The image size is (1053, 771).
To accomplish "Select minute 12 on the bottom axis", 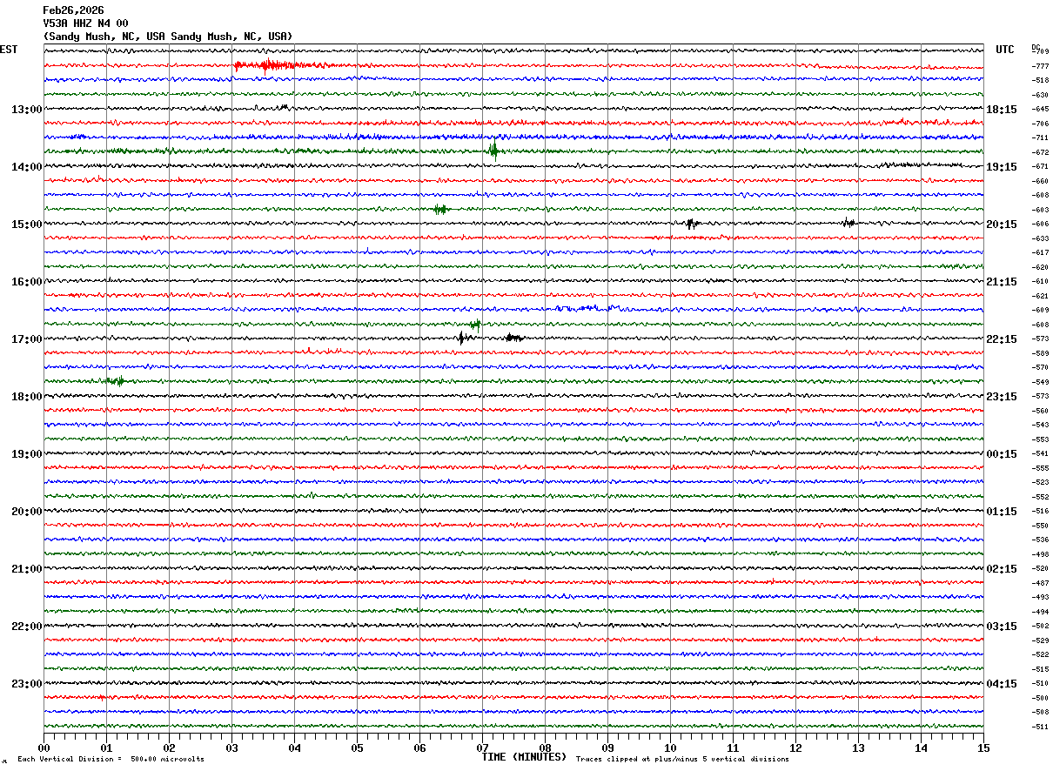I will pyautogui.click(x=795, y=748).
